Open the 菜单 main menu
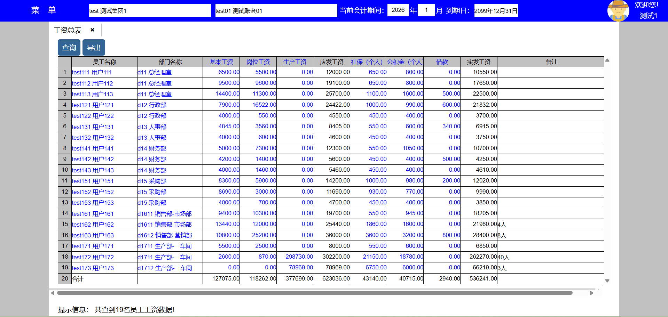Screen dimensions: 668x317 tap(43, 10)
